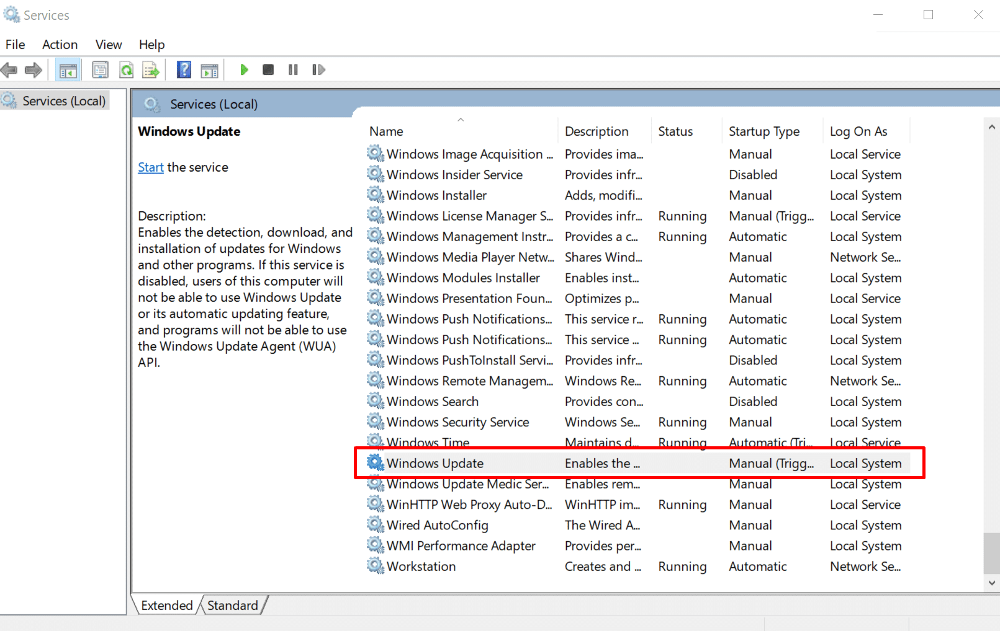Click the Help toolbar icon

(184, 69)
